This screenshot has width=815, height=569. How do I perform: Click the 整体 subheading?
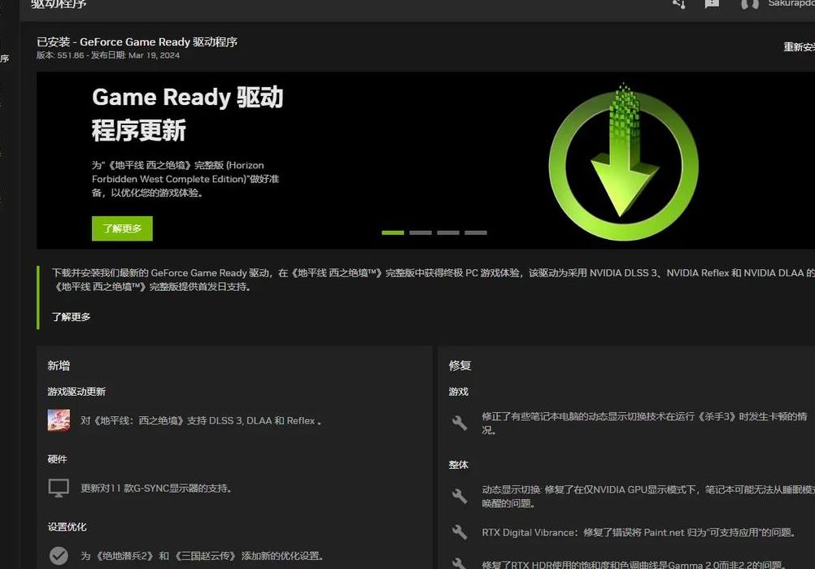(x=459, y=465)
